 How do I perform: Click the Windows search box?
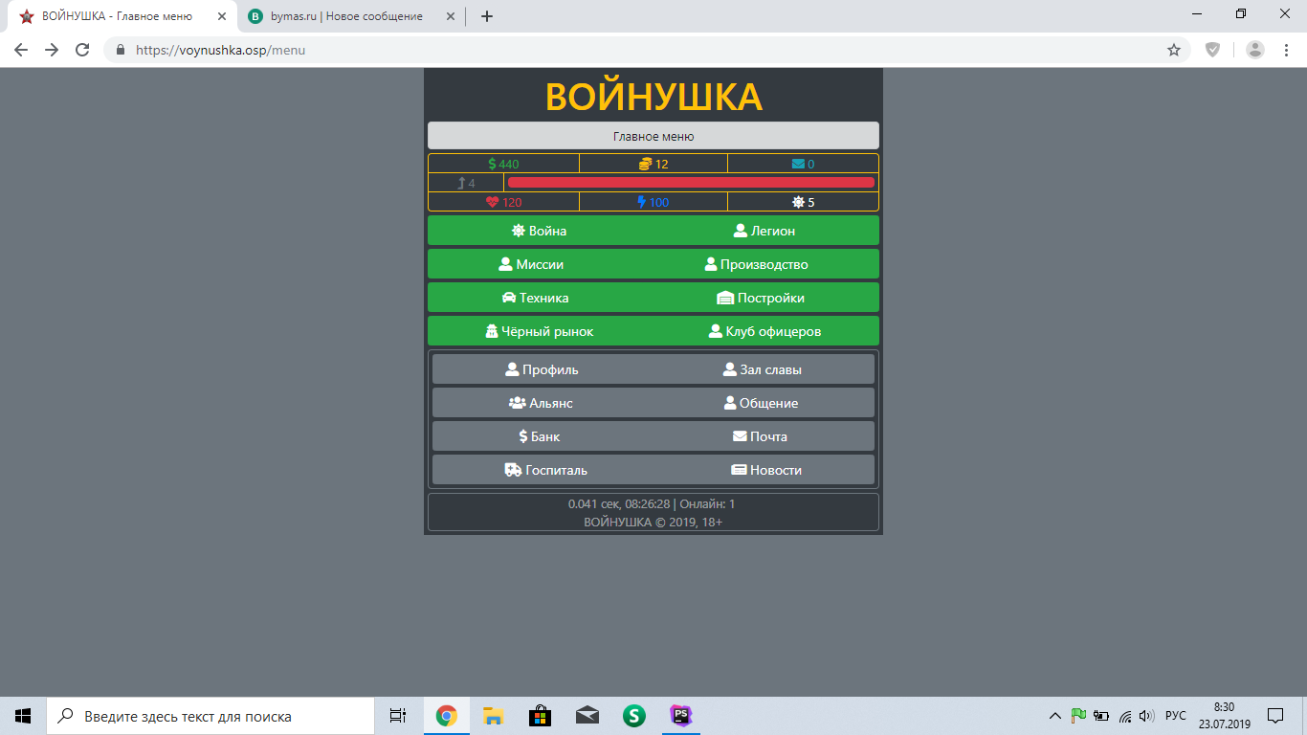coord(215,716)
